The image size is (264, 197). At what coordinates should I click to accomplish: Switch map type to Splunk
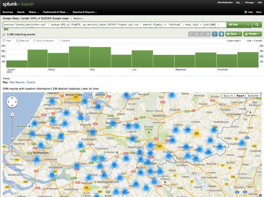[228, 96]
